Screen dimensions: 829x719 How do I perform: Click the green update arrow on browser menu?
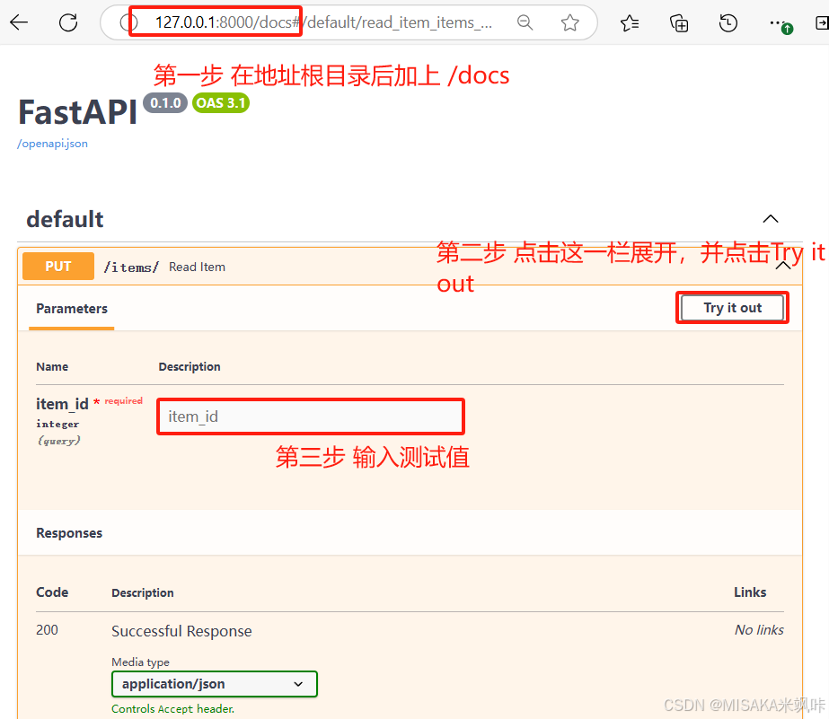point(788,29)
